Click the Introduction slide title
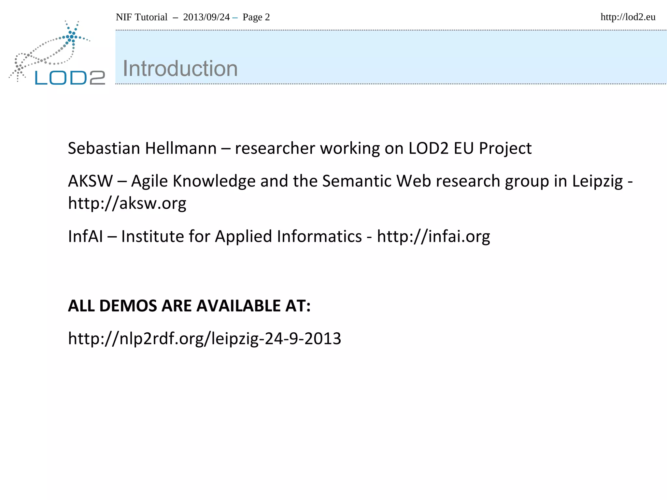 (180, 69)
